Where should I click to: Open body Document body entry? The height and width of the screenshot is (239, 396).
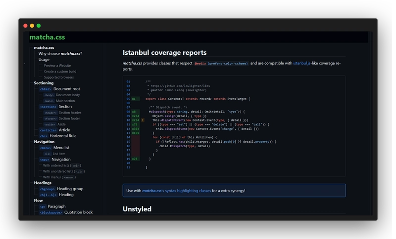[61, 95]
